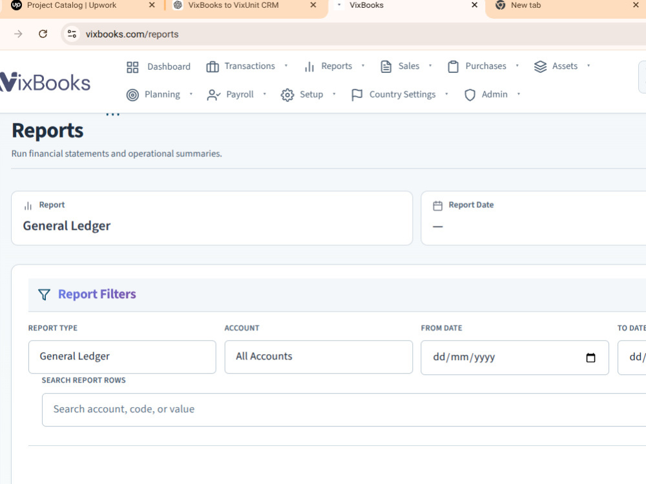Expand the Reports menu arrow
Image resolution: width=646 pixels, height=484 pixels.
[x=363, y=66]
